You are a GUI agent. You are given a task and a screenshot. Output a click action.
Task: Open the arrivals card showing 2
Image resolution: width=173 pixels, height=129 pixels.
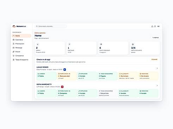tap(50, 48)
